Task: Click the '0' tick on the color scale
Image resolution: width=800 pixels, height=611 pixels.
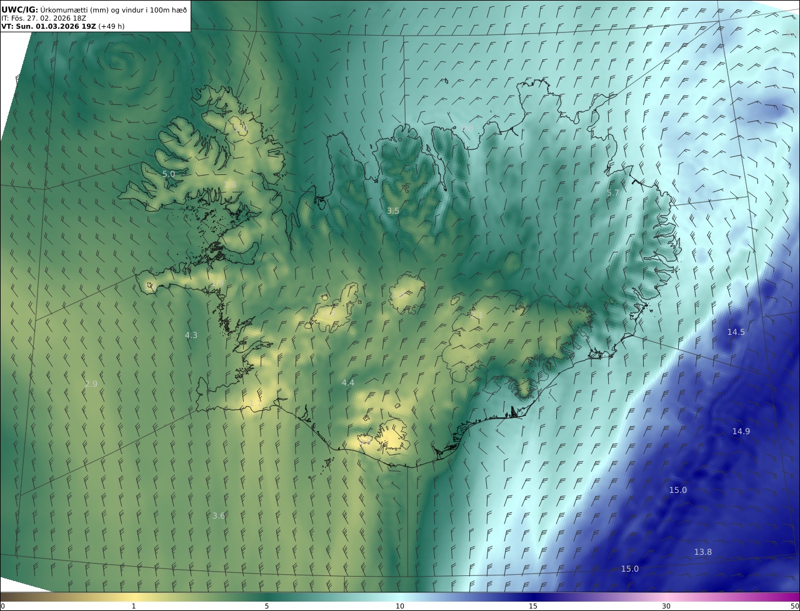Action: pyautogui.click(x=2, y=606)
